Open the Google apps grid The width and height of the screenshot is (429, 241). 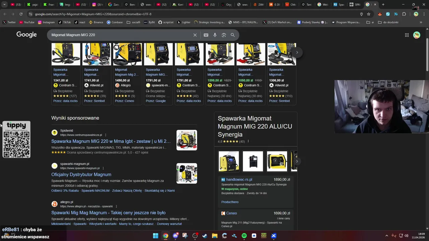click(407, 35)
